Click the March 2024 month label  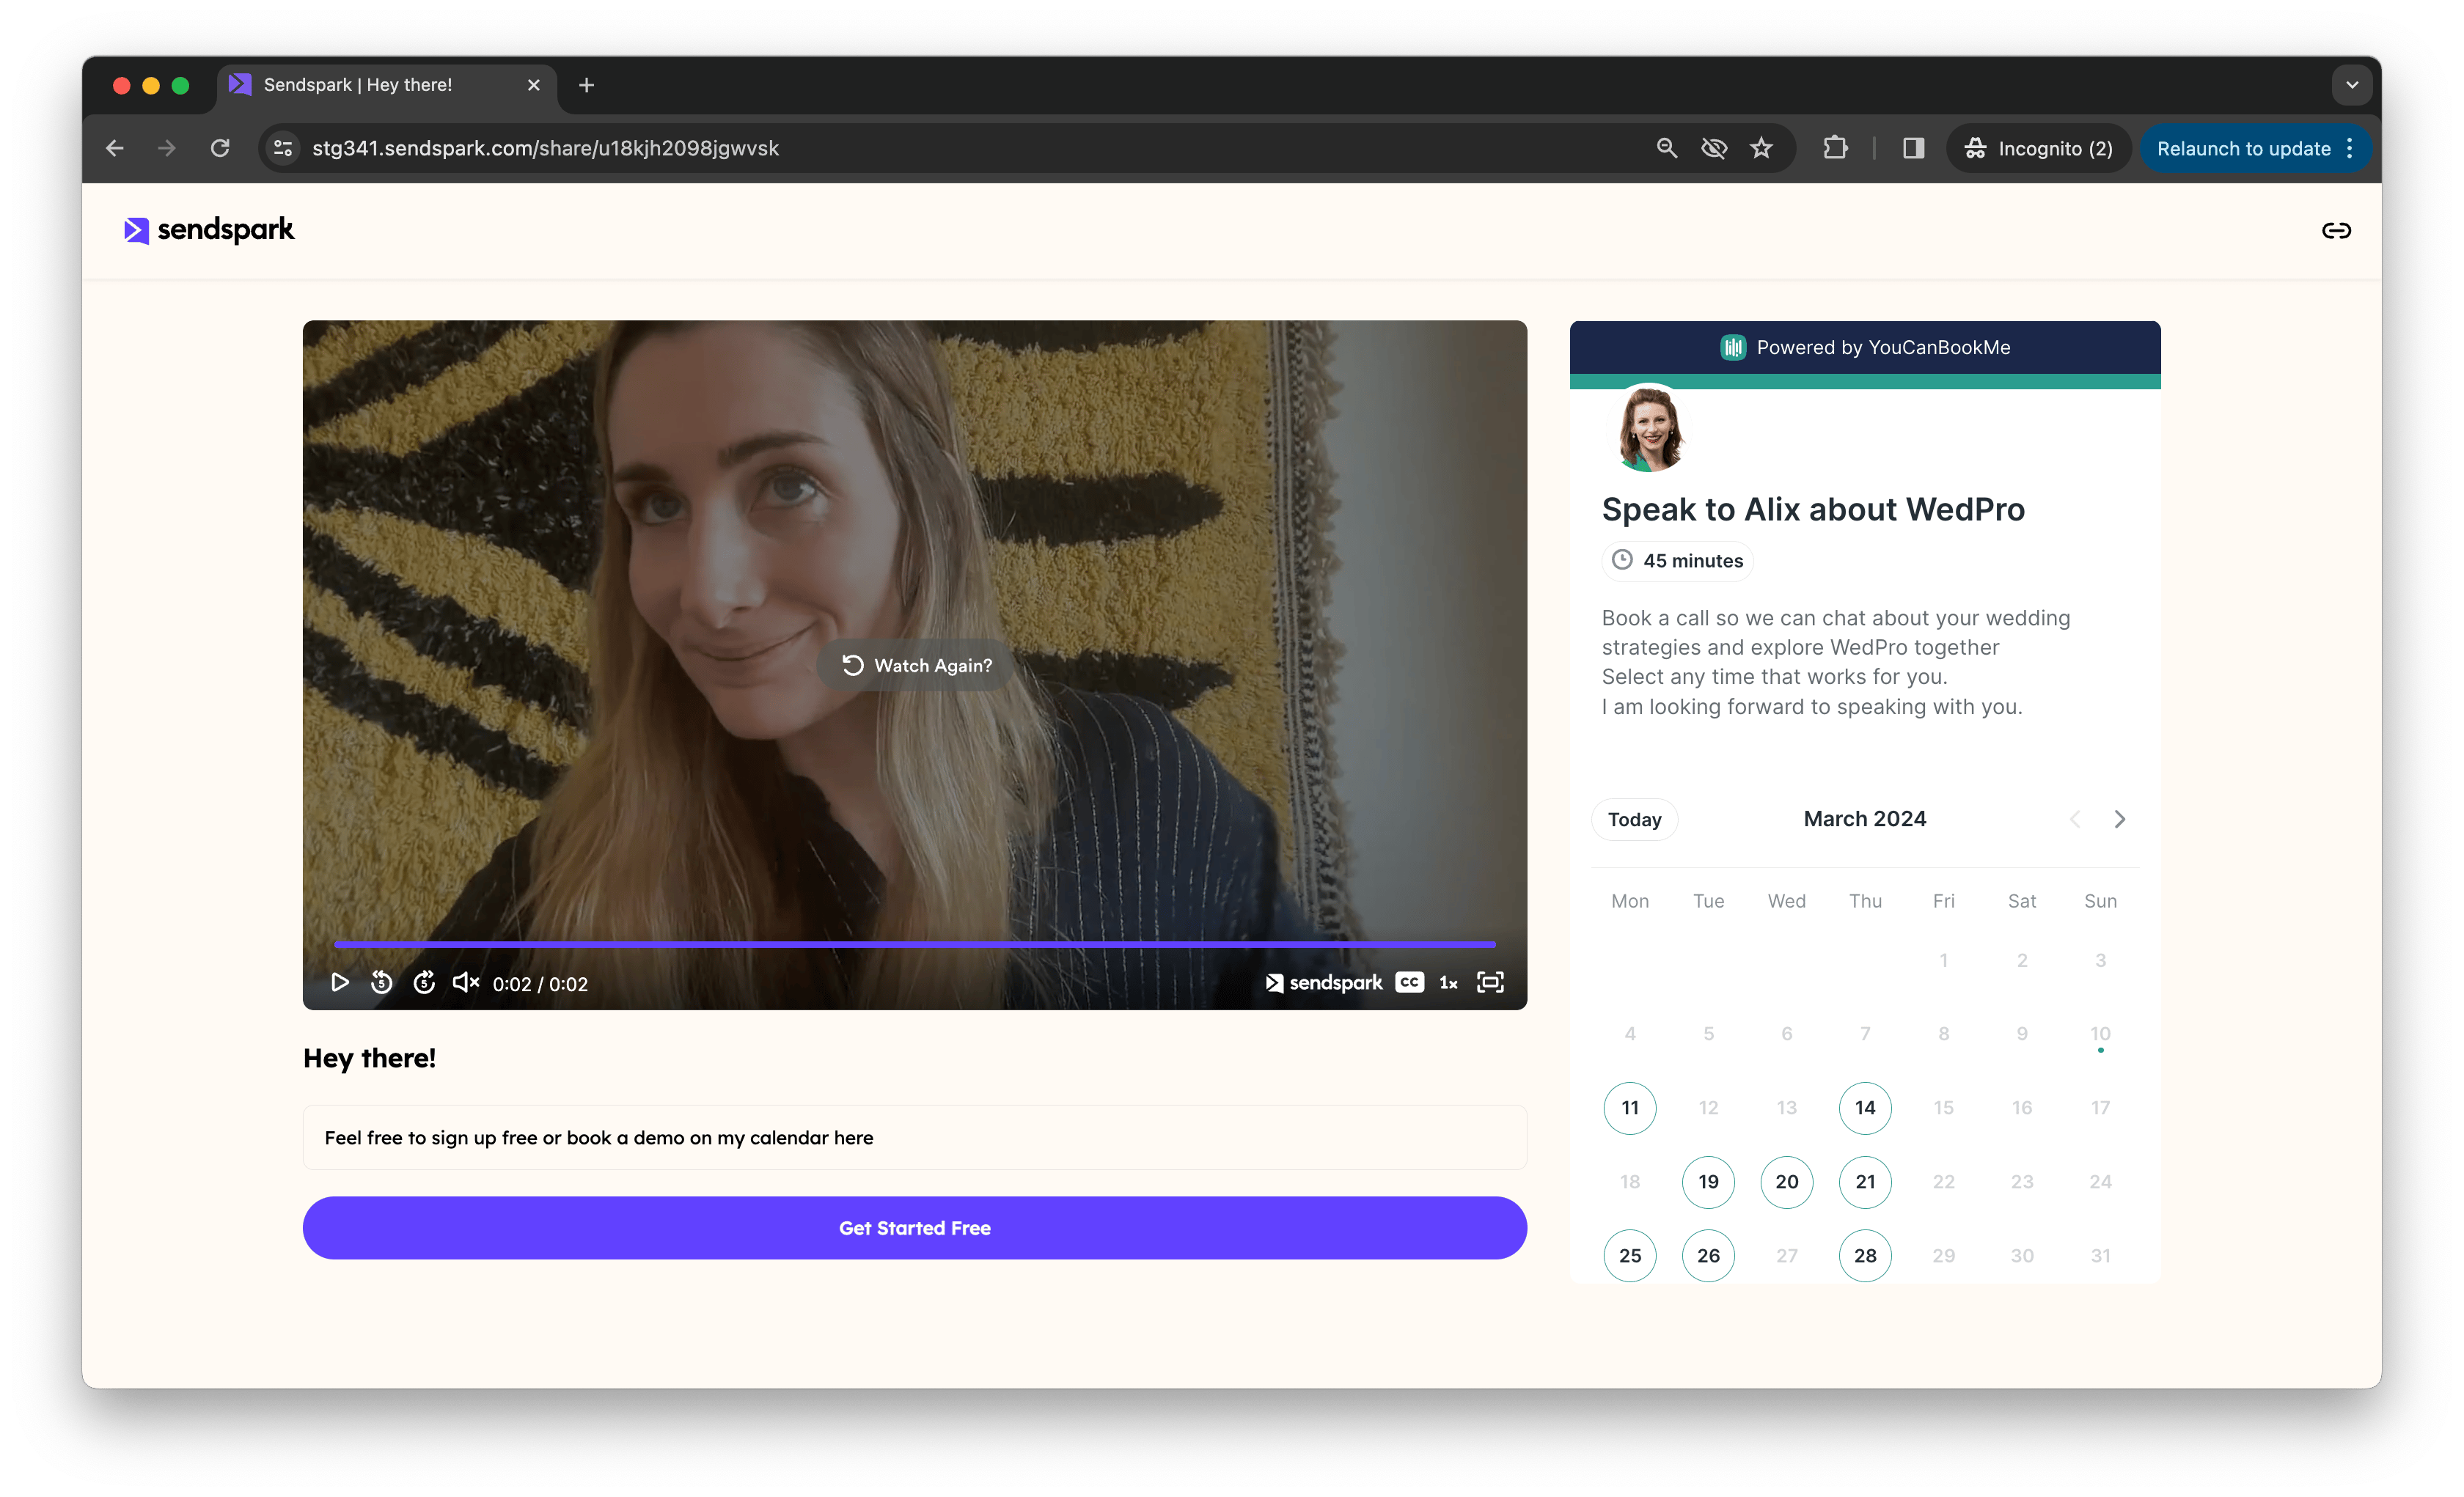coord(1865,819)
